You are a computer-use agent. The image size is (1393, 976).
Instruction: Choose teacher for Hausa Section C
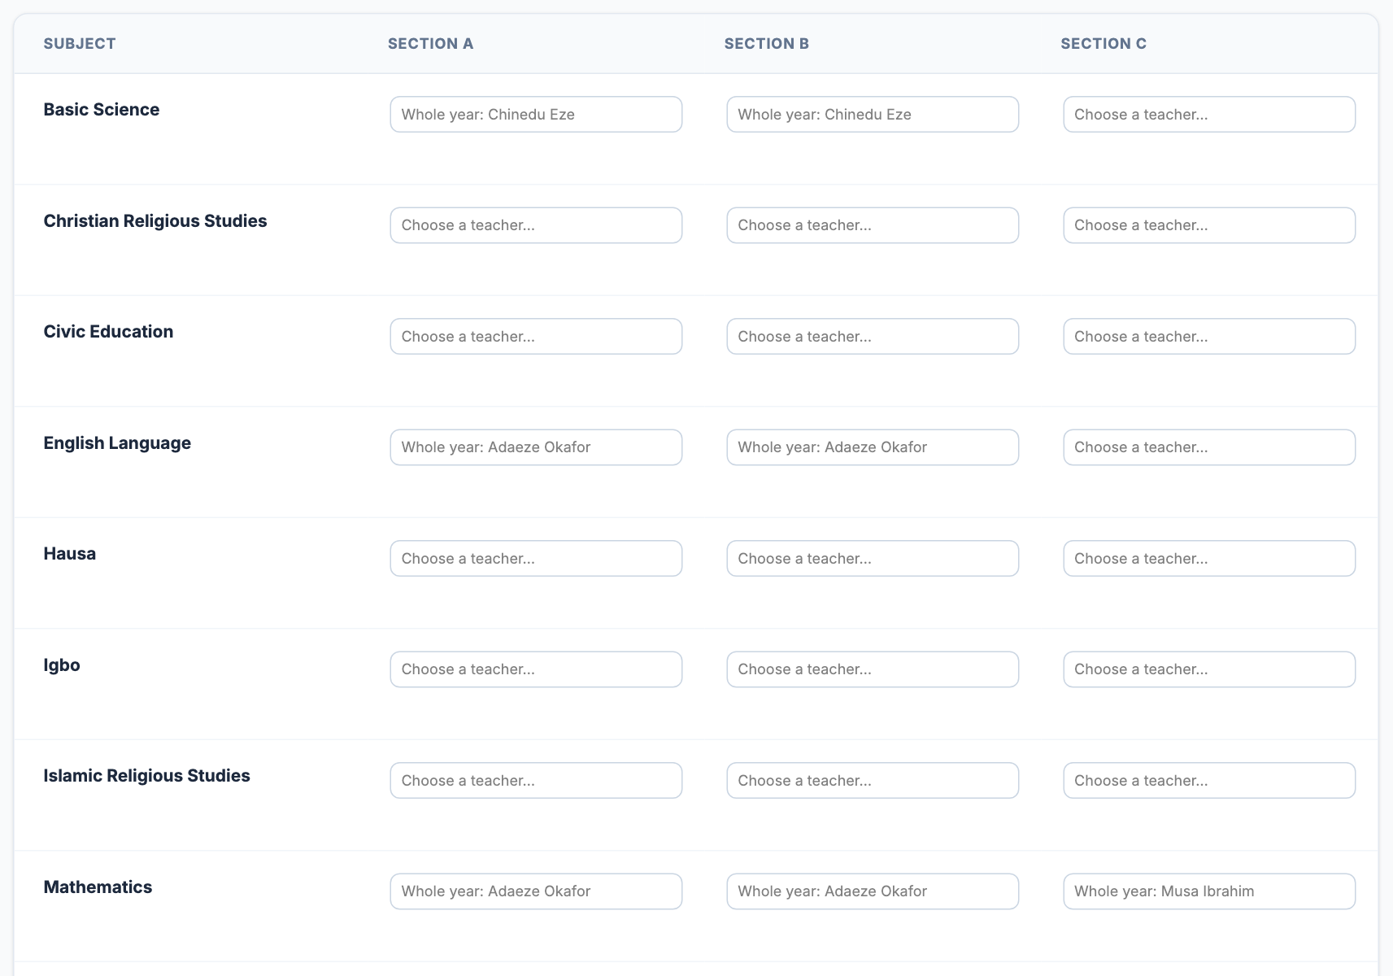[x=1209, y=559]
